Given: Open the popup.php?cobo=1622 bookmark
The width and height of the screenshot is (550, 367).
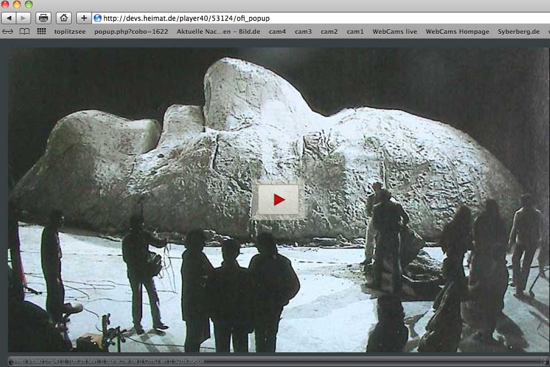Looking at the screenshot, I should click(131, 32).
